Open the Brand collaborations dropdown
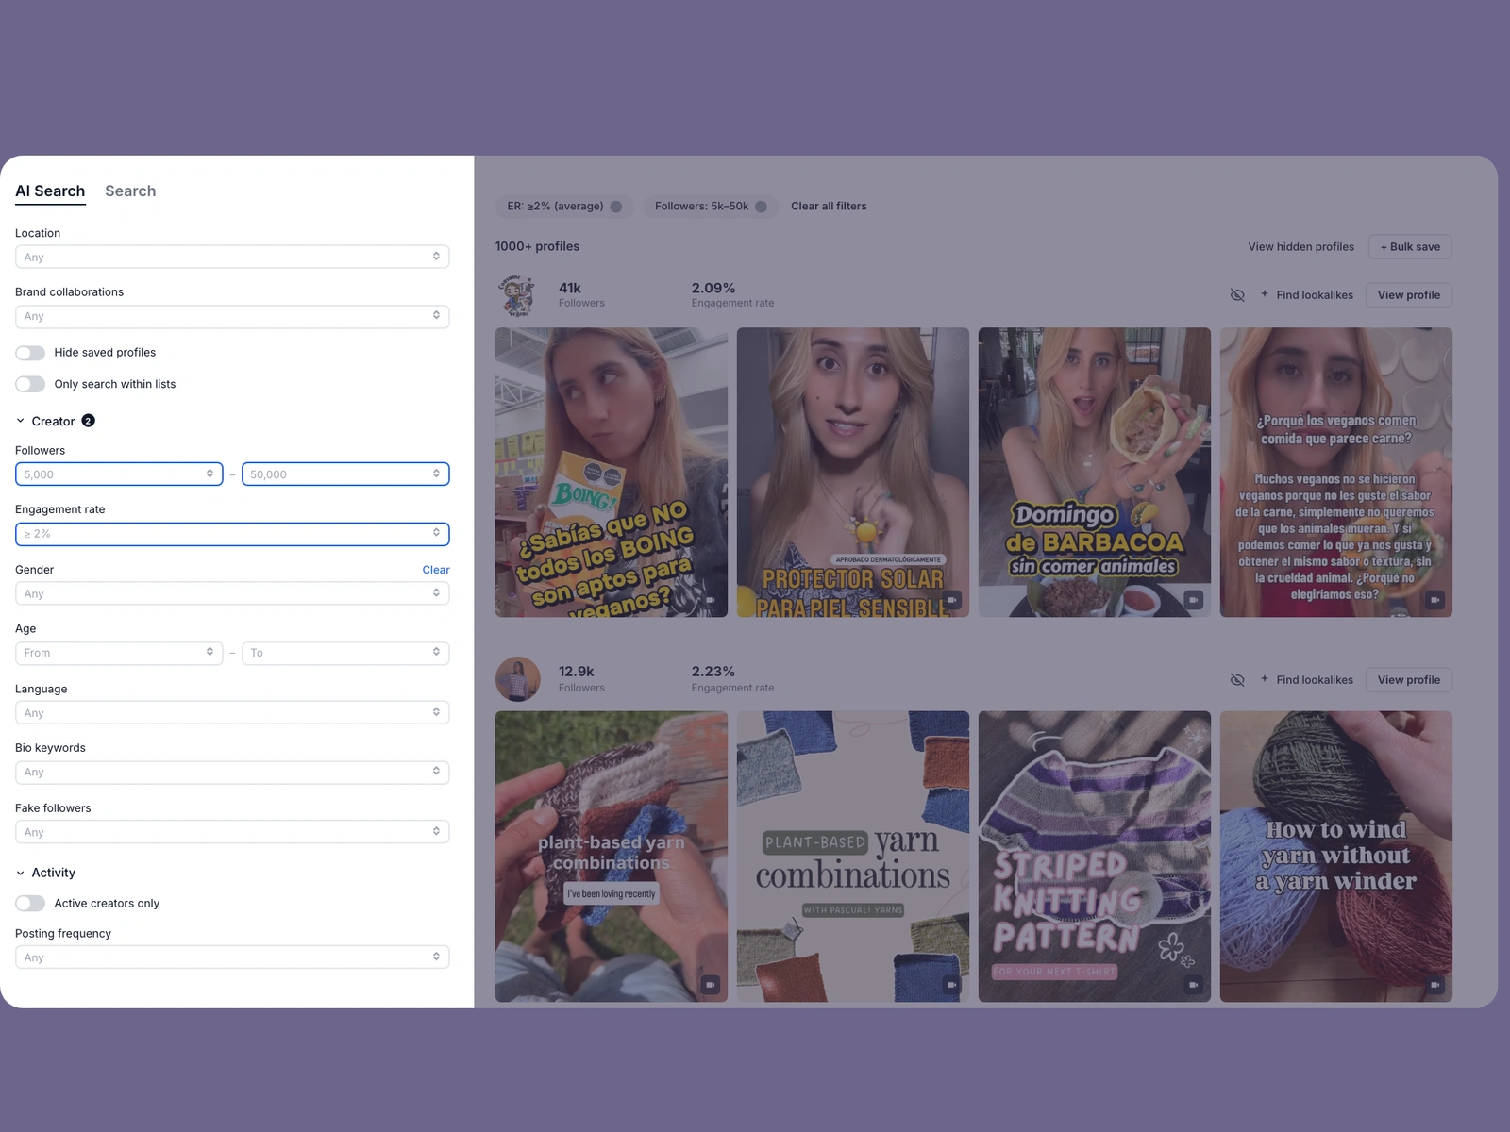 [x=232, y=316]
